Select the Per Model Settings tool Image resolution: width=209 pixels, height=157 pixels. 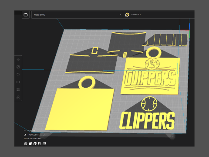(18, 89)
